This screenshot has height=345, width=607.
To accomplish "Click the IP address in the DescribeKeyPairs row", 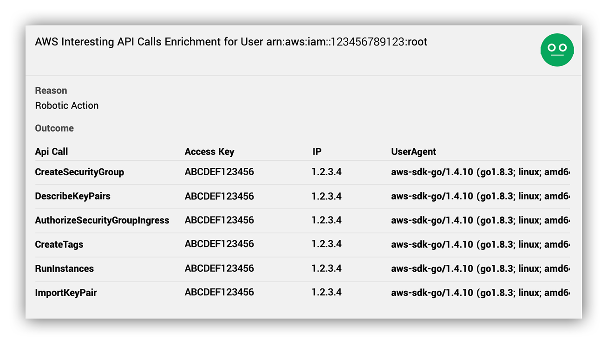I will click(x=327, y=196).
